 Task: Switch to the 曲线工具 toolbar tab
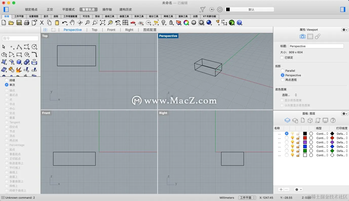[110, 16]
